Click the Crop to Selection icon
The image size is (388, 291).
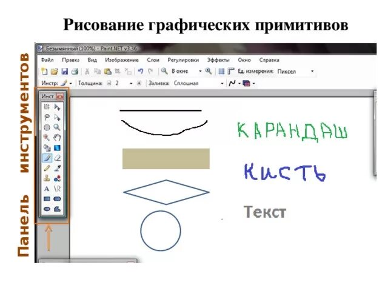[x=118, y=72]
